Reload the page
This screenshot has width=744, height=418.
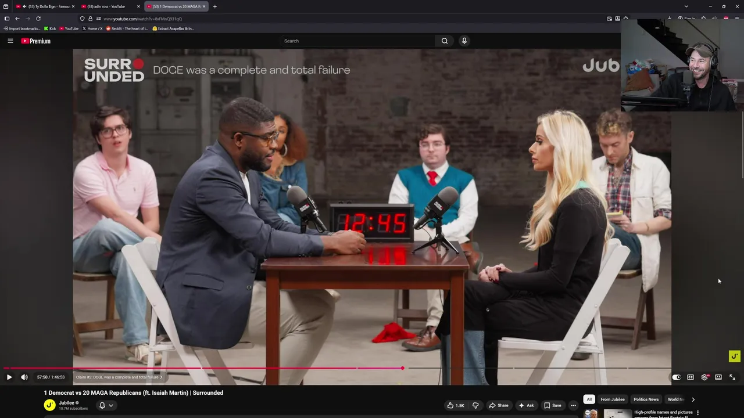click(x=38, y=19)
